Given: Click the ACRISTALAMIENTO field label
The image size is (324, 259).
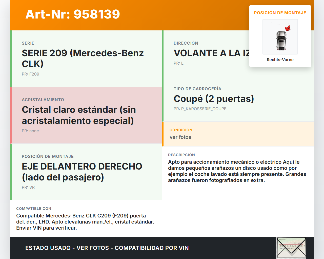Looking at the screenshot, I should pos(43,100).
